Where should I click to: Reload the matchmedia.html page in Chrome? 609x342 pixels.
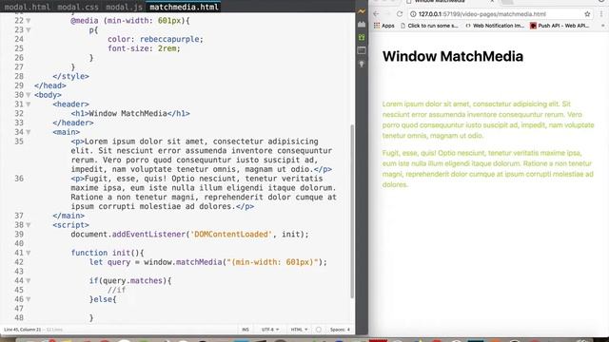click(x=400, y=14)
